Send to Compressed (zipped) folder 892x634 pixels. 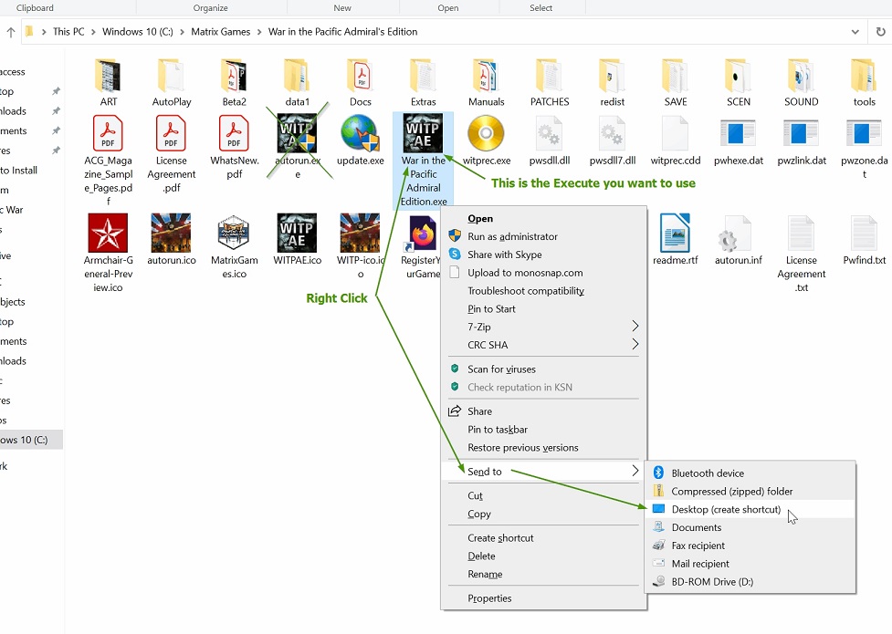pos(750,492)
